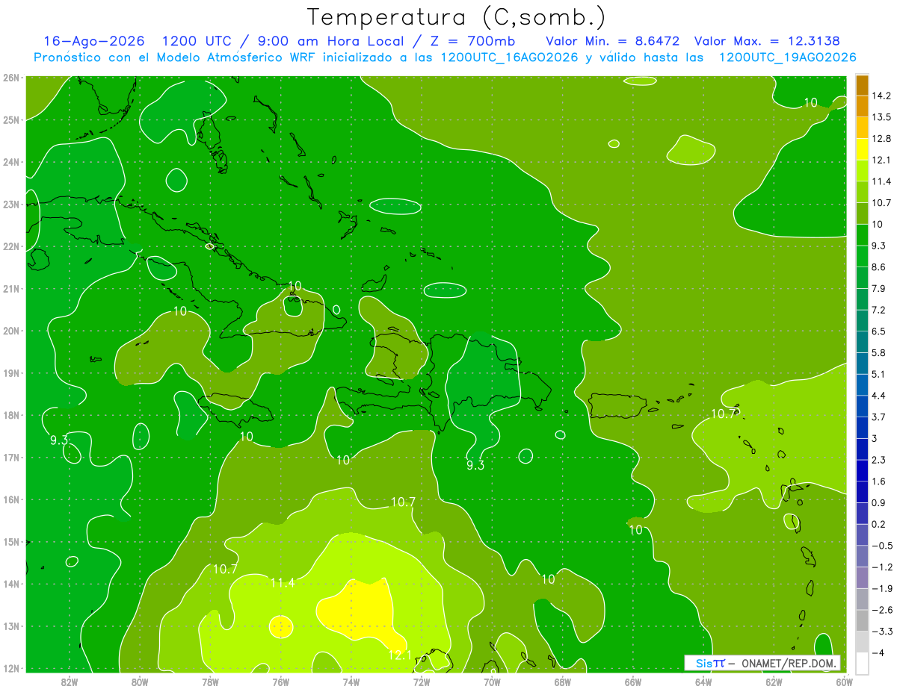This screenshot has height=692, width=897.
Task: Click the teal colorbar swatch between 5.8 and 6.5
Action: pos(862,341)
